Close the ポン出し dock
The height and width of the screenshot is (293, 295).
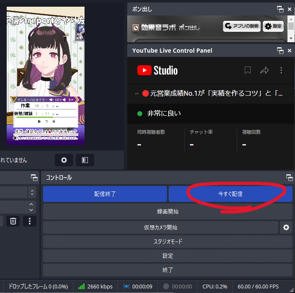click(290, 9)
